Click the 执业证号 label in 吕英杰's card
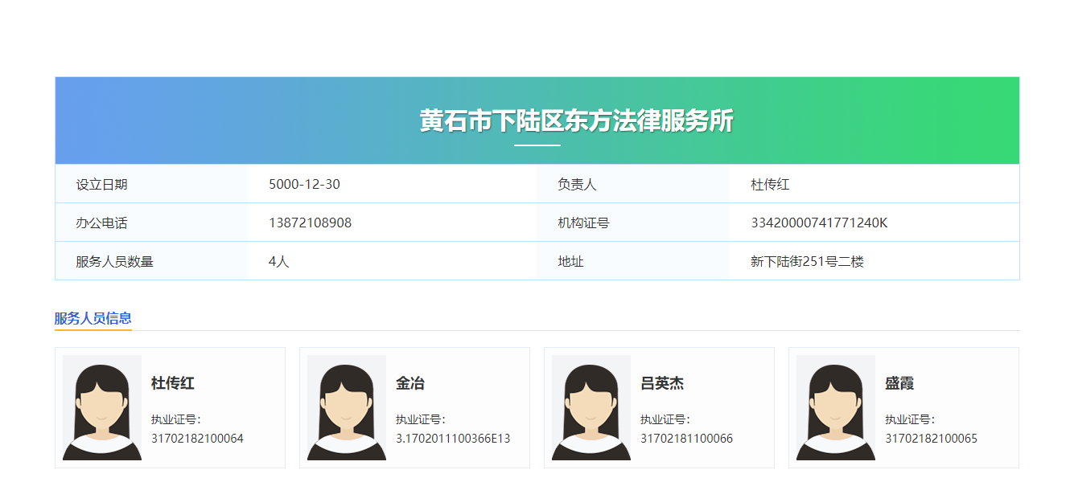 [665, 419]
